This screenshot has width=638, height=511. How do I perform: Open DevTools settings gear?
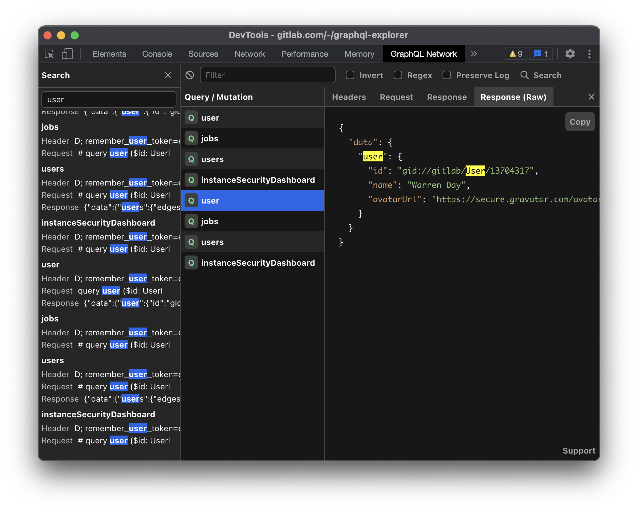pos(570,54)
